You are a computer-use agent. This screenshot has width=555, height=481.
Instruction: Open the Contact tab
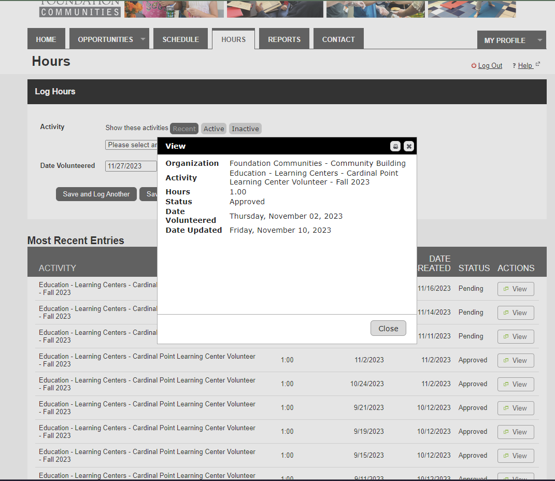click(338, 39)
